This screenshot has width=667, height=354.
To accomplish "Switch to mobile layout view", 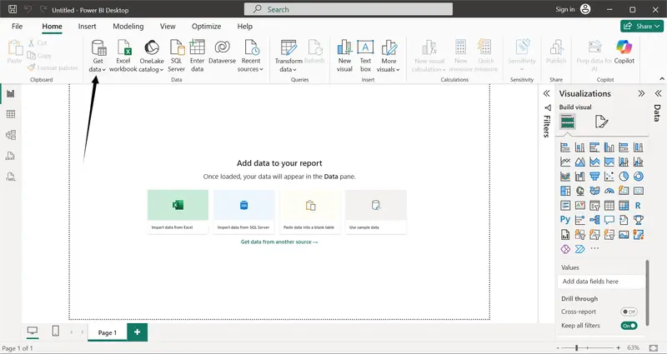I will pos(55,331).
